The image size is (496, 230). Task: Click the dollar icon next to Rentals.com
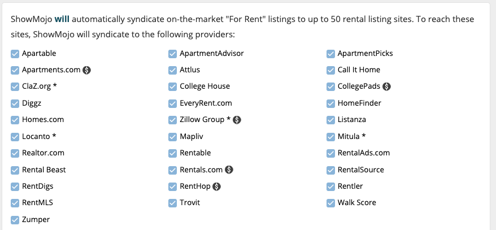point(229,170)
